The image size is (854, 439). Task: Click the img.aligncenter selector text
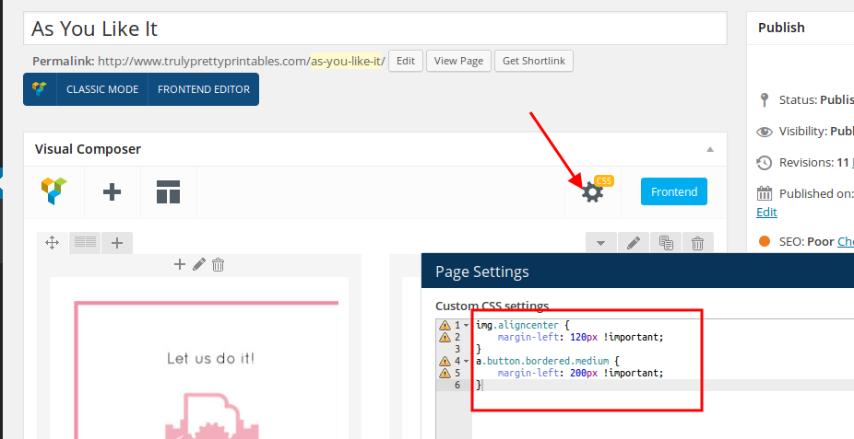(x=517, y=325)
